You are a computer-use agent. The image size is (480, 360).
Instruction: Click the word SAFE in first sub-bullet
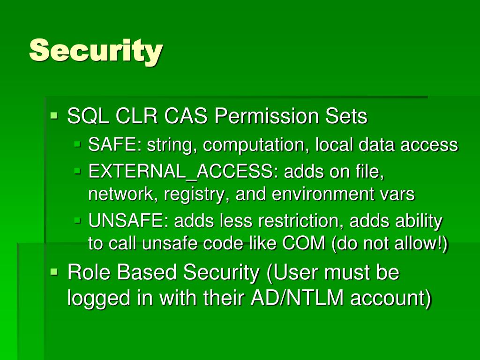(112, 144)
